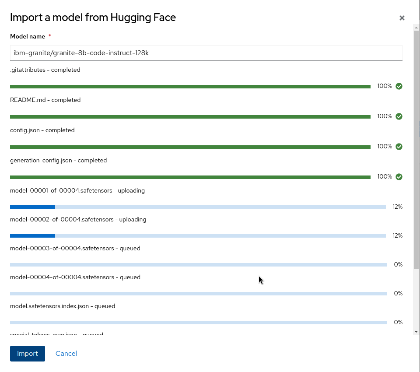Click the 0% value for model-00004
The image size is (420, 372).
point(398,294)
